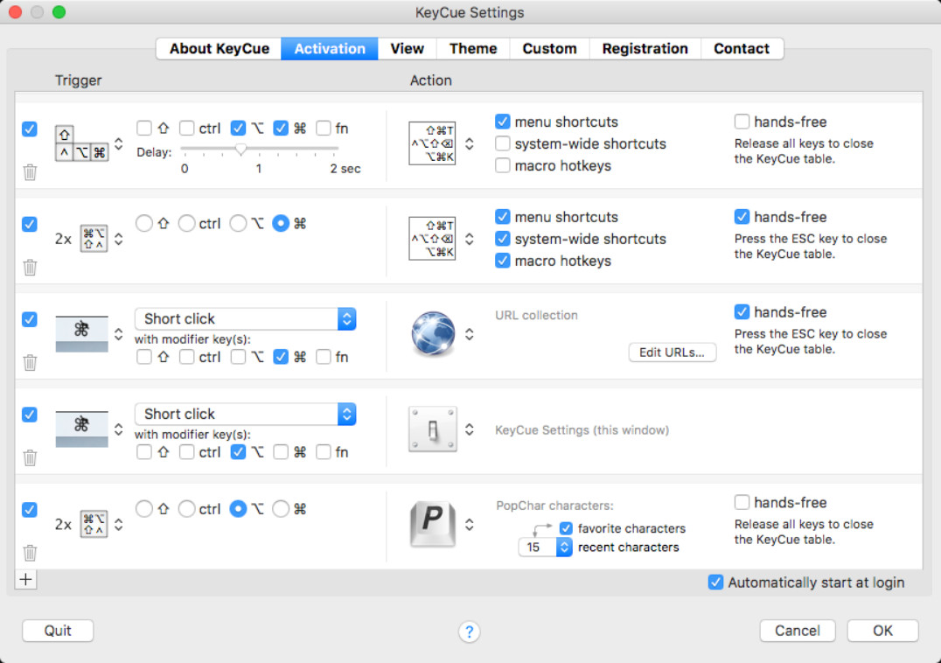
Task: Delete the trigger row containing the Delay slider
Action: pyautogui.click(x=30, y=172)
